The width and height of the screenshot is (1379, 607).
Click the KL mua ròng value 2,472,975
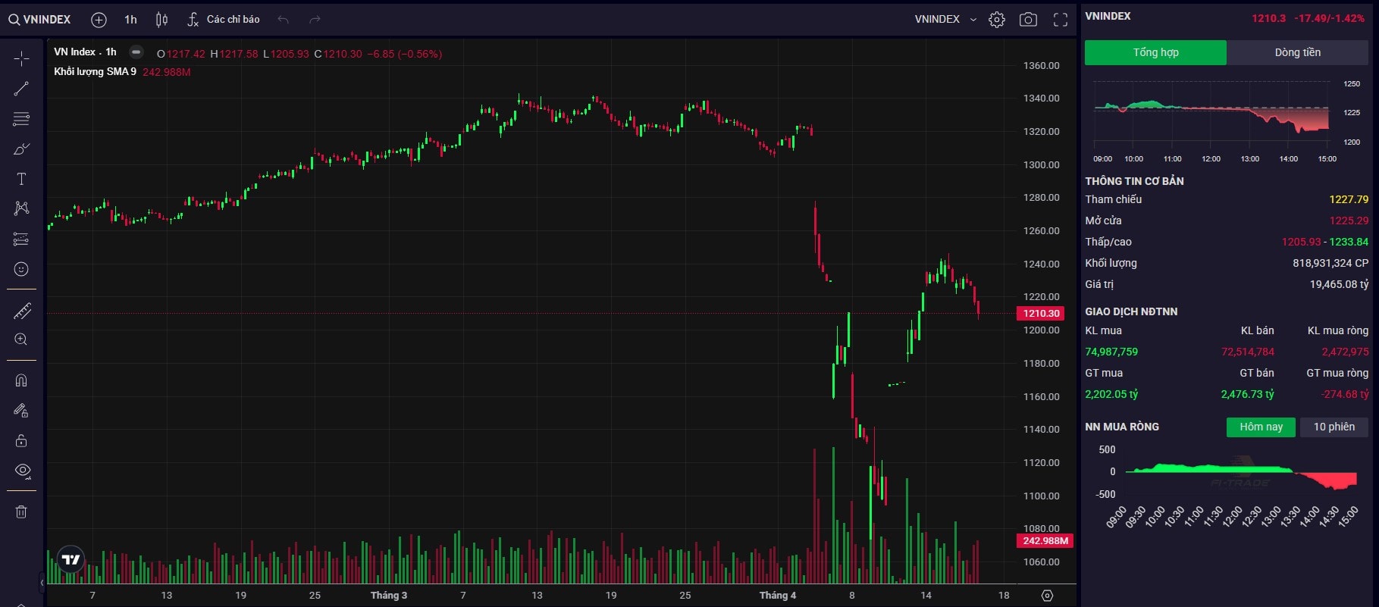1345,352
